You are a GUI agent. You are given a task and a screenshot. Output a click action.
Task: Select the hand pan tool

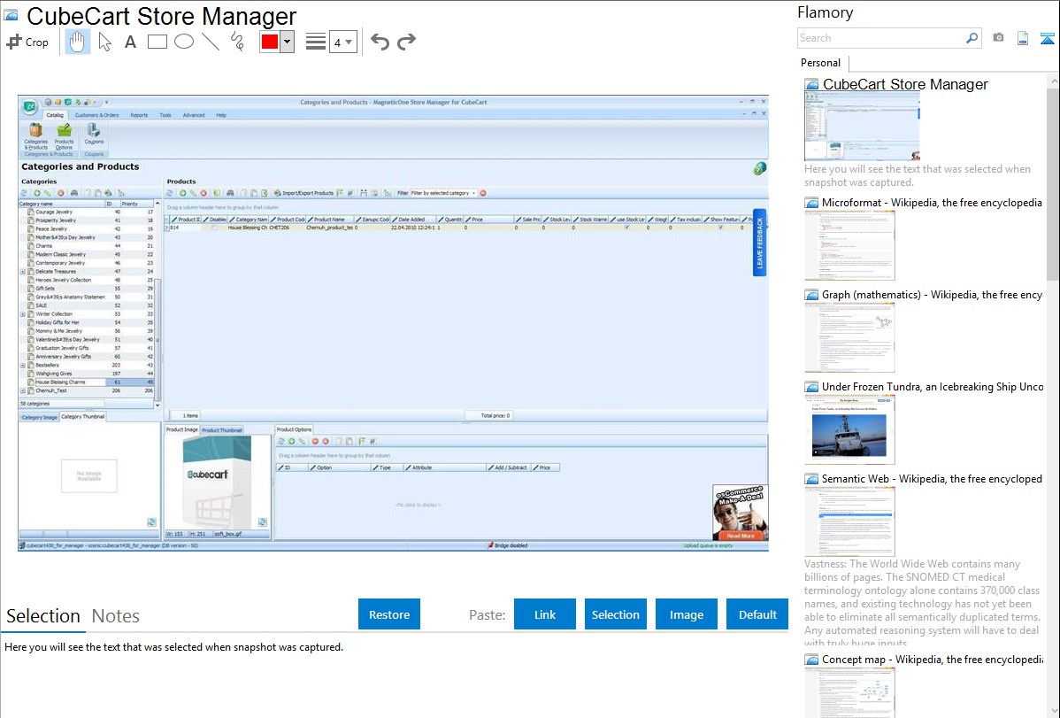click(77, 42)
